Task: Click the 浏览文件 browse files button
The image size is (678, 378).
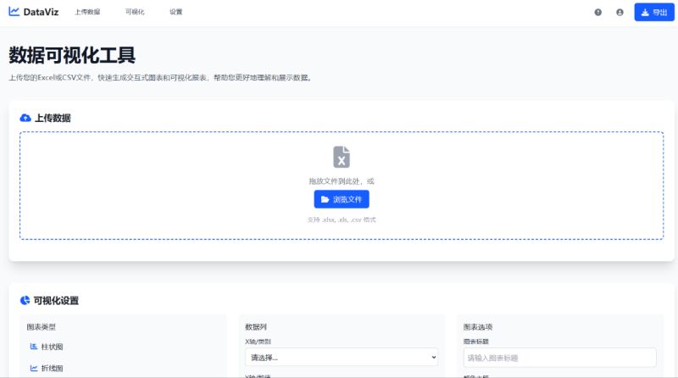Action: (x=342, y=199)
